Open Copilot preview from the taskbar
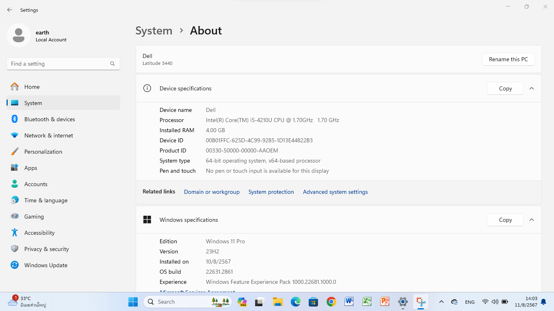Screen dimensions: 554x311 coord(242,302)
